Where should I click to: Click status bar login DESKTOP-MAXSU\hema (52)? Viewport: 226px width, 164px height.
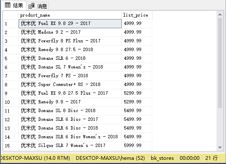click(110, 158)
